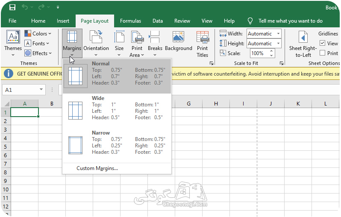Increase the Scale percentage stepper
This screenshot has width=341, height=217.
pos(271,51)
